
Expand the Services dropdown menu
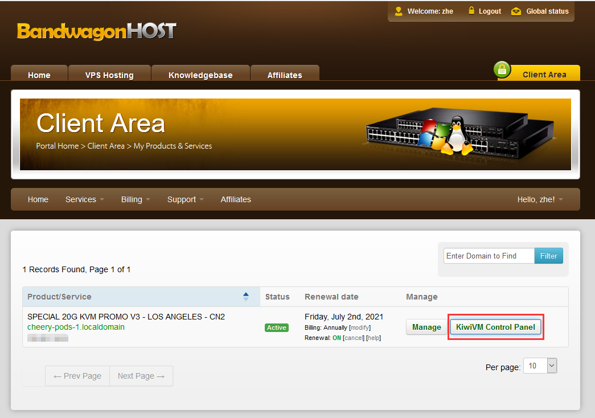[84, 199]
